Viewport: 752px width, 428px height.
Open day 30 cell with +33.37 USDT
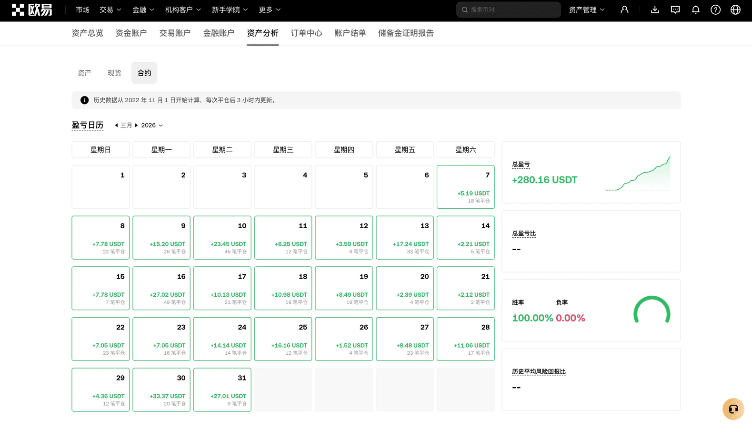(161, 390)
